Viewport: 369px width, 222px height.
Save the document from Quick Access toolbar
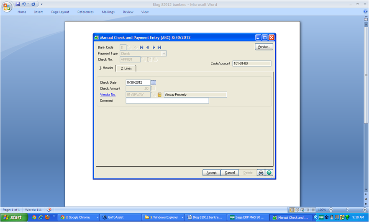click(18, 4)
